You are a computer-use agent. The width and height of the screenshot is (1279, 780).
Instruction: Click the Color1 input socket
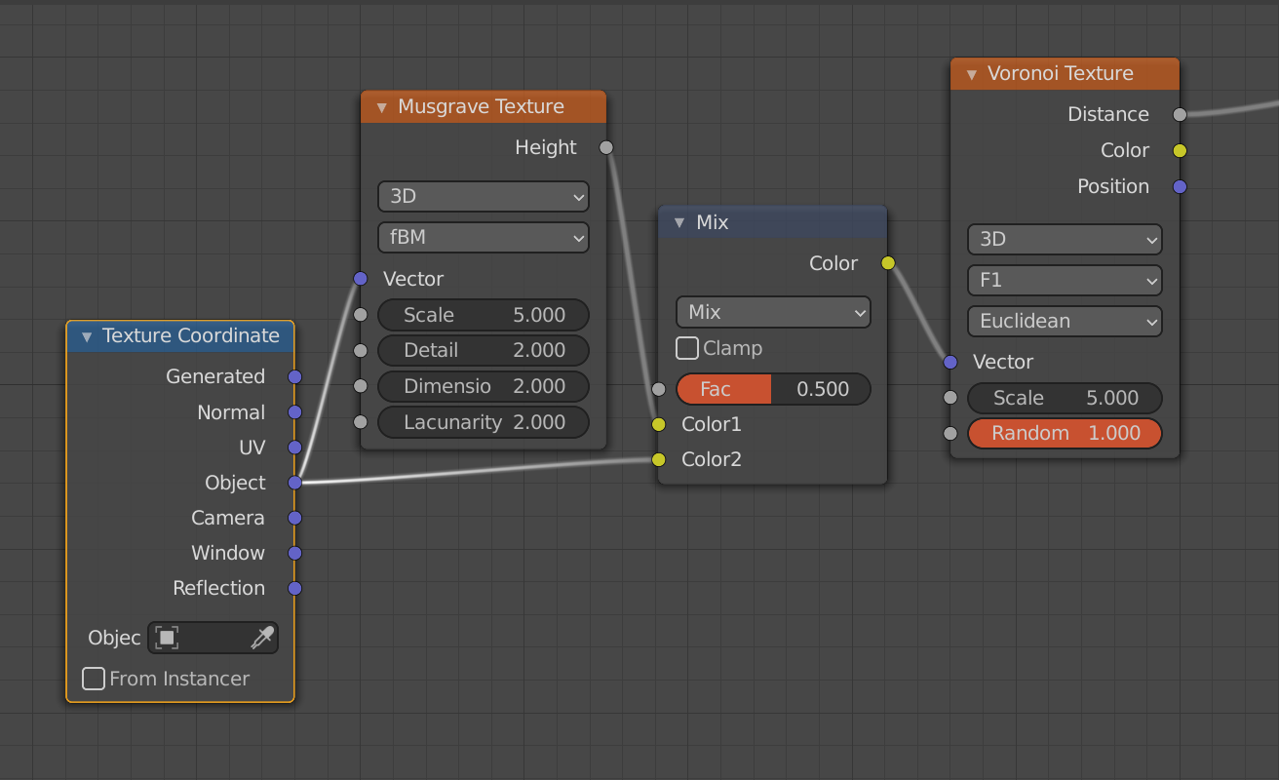(659, 424)
